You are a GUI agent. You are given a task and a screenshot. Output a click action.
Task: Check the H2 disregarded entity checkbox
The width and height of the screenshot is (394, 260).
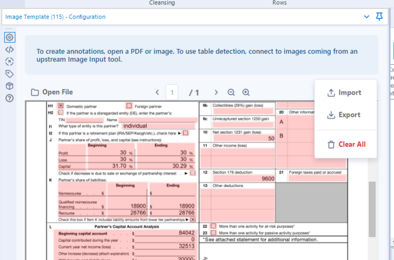(61, 112)
